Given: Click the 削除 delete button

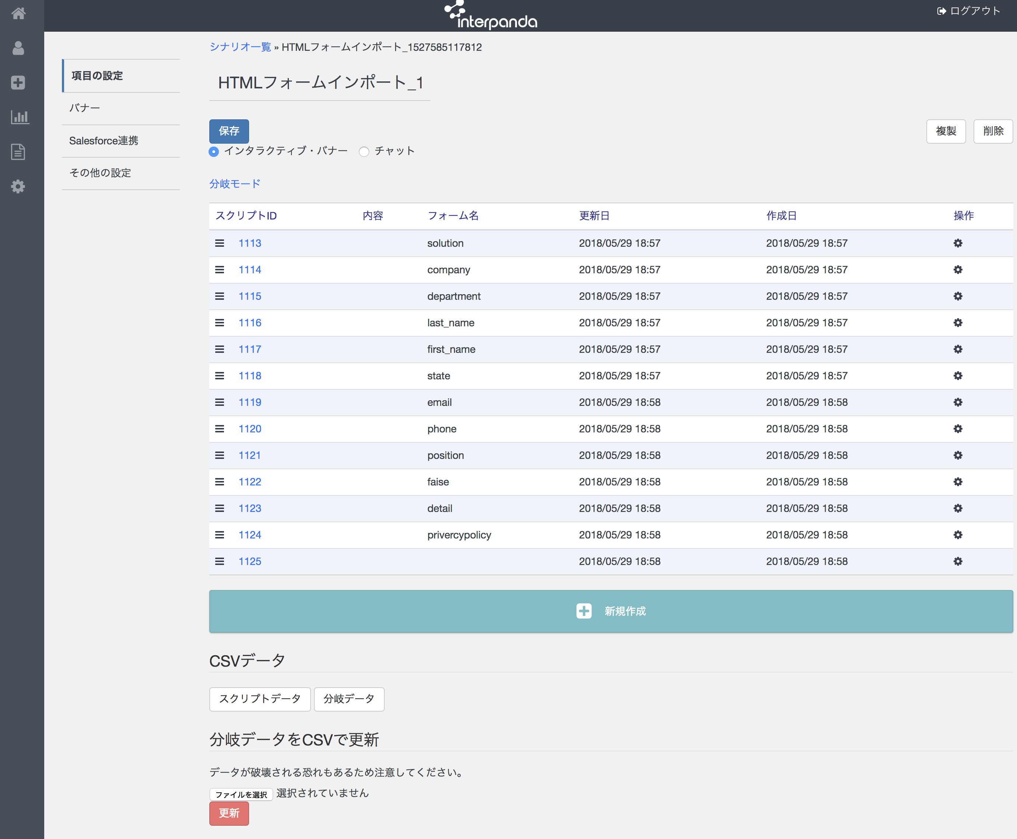Looking at the screenshot, I should [993, 131].
